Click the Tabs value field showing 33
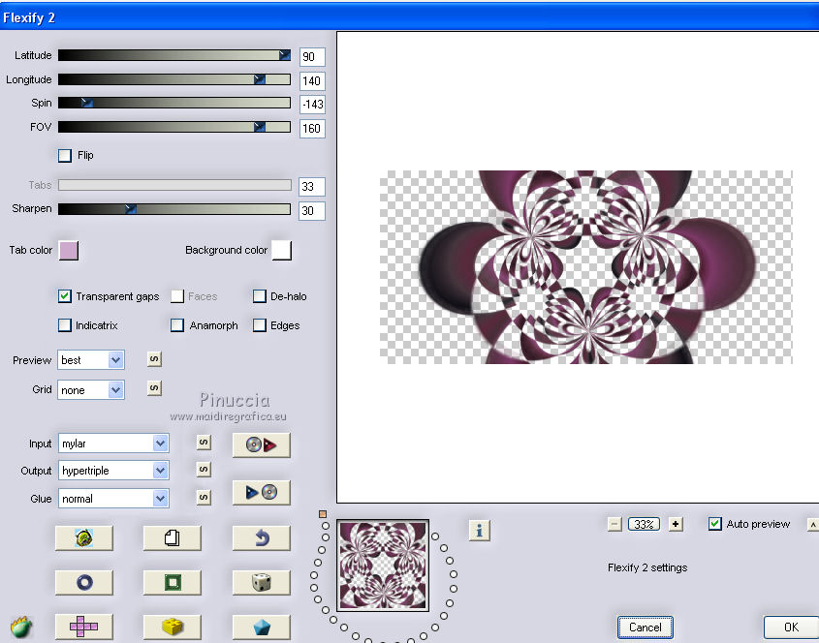Screen dimensions: 819x643 click(312, 187)
